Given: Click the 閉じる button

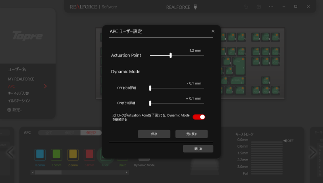Looking at the screenshot, I should (x=198, y=149).
